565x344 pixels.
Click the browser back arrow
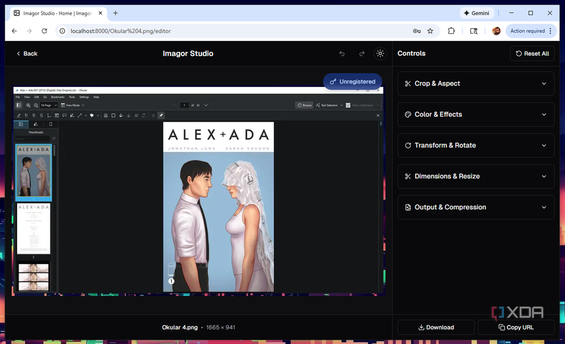click(14, 31)
